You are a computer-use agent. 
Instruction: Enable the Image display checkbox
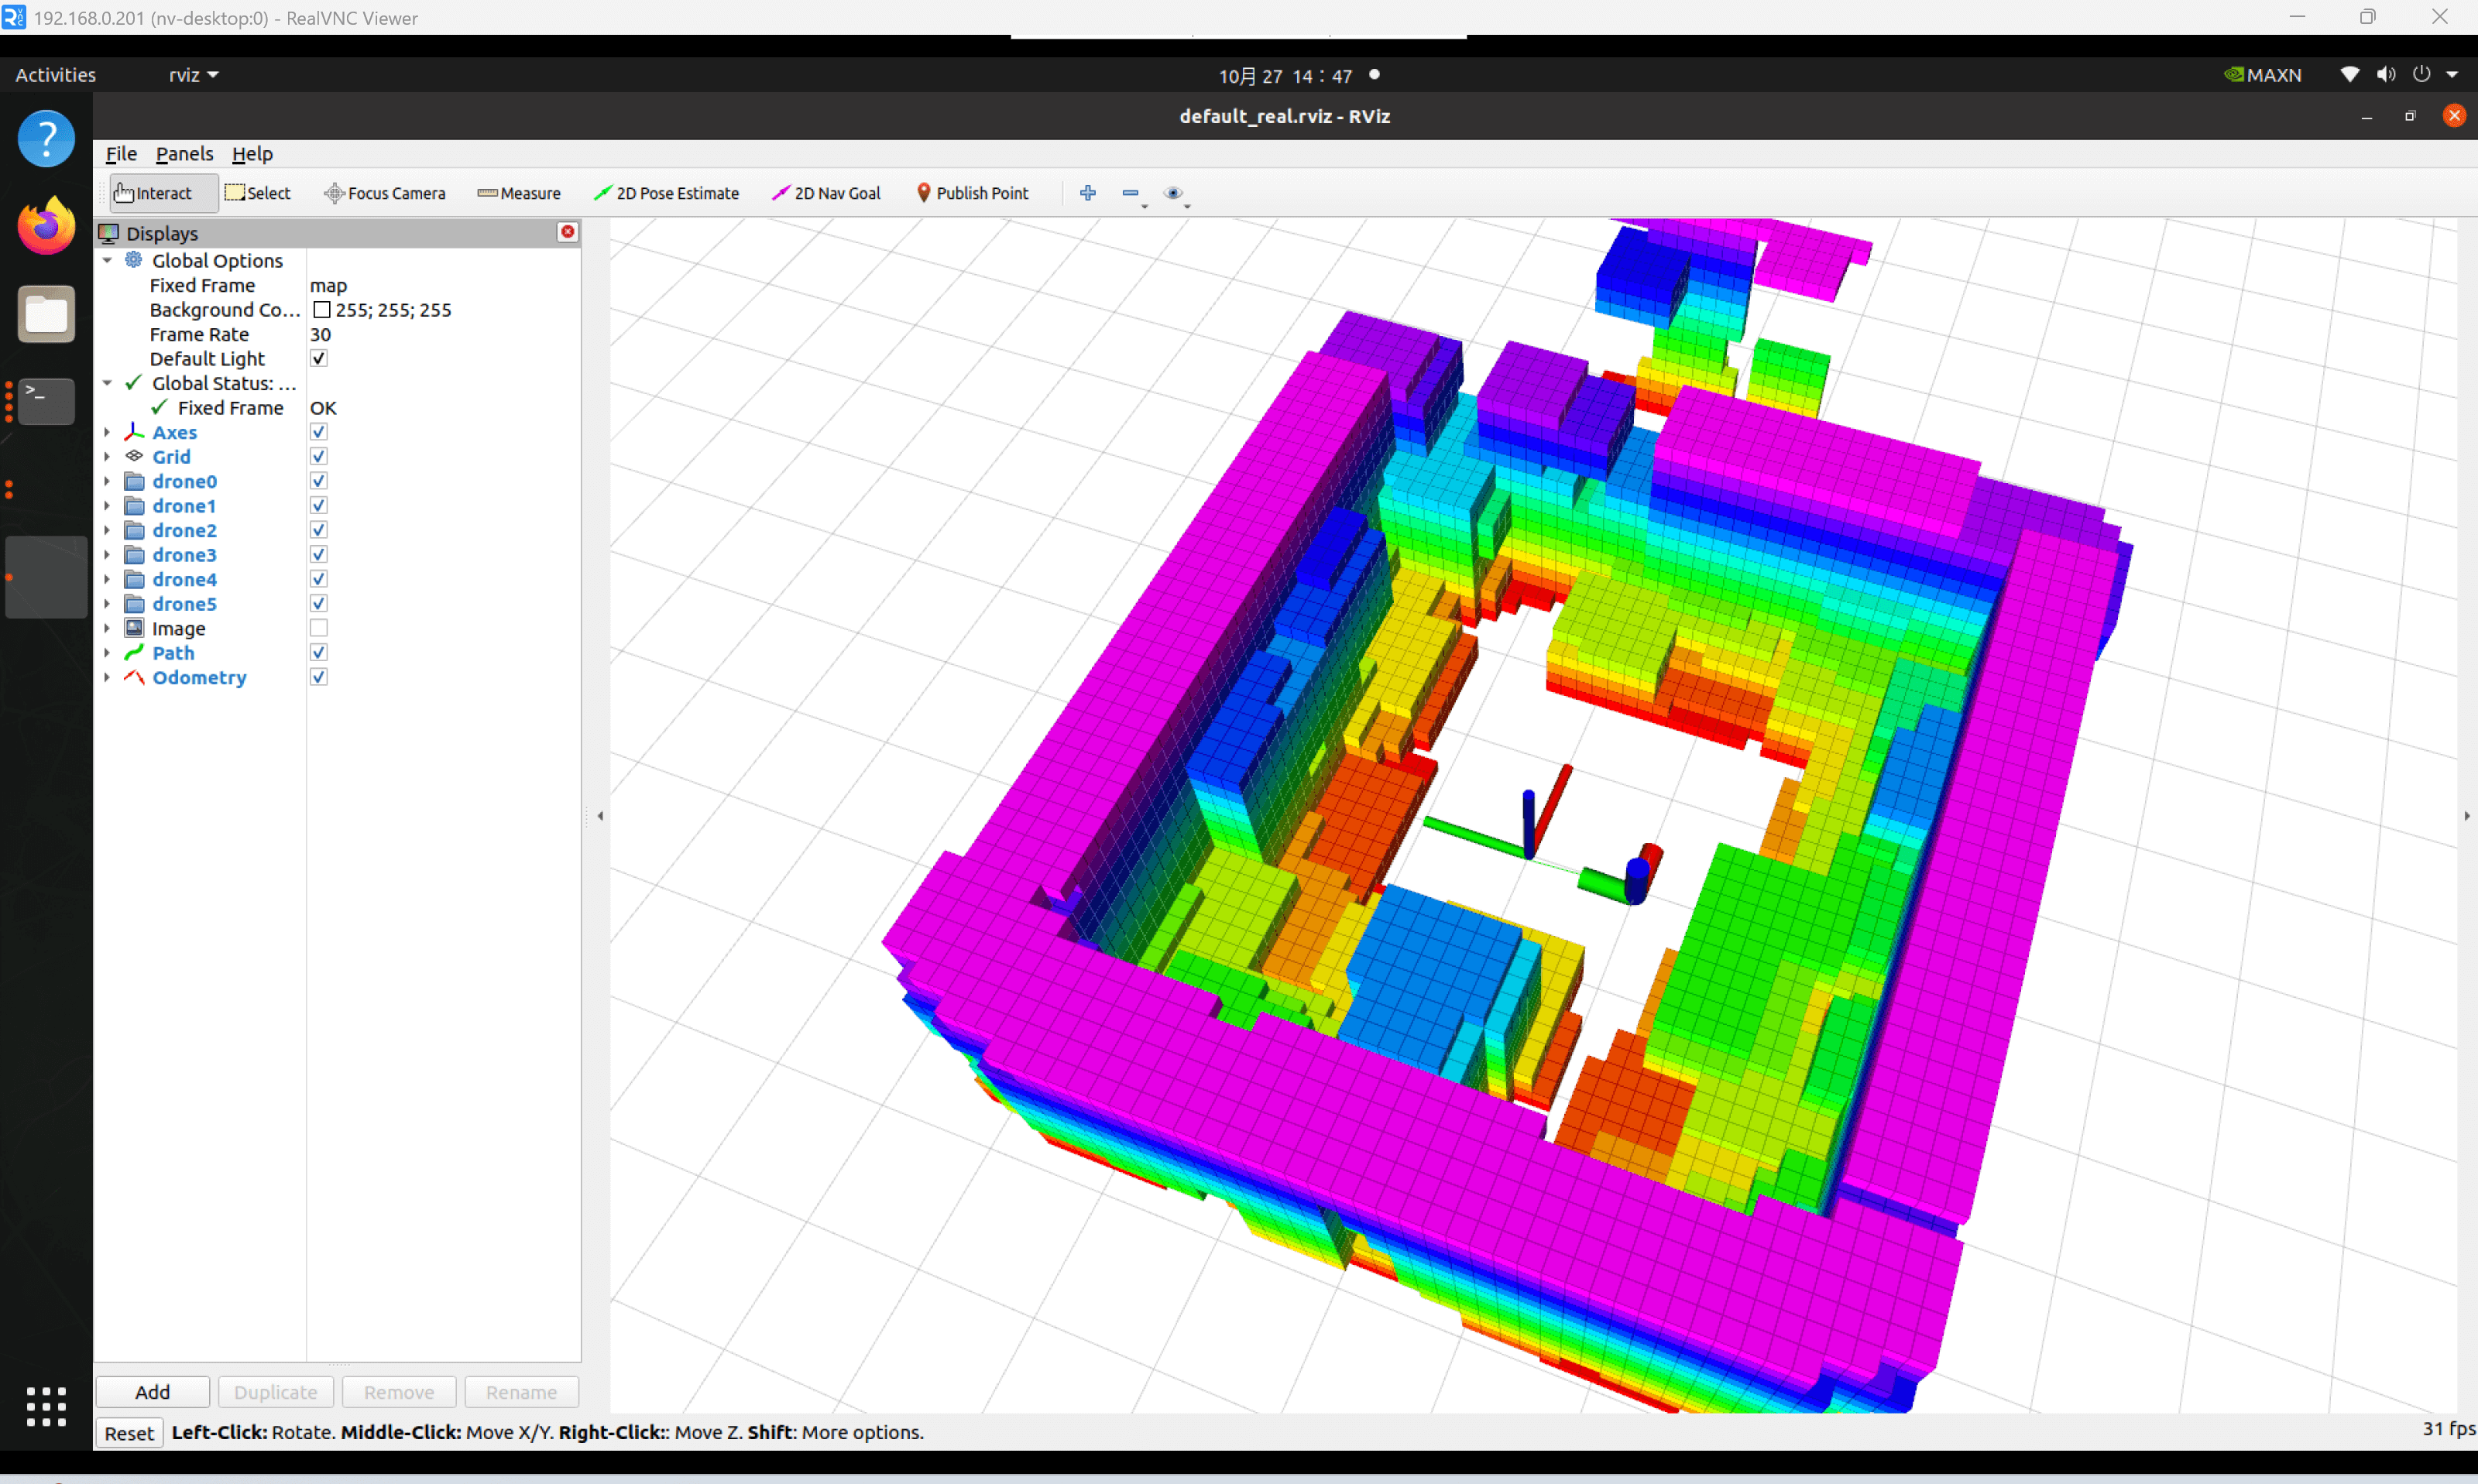tap(319, 628)
